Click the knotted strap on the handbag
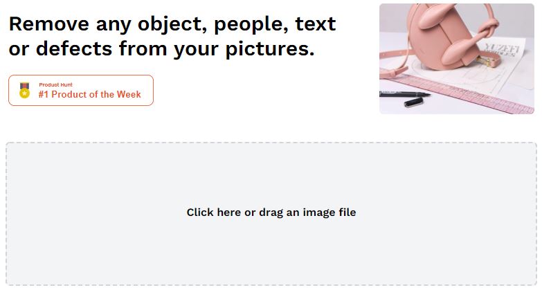 point(489,27)
